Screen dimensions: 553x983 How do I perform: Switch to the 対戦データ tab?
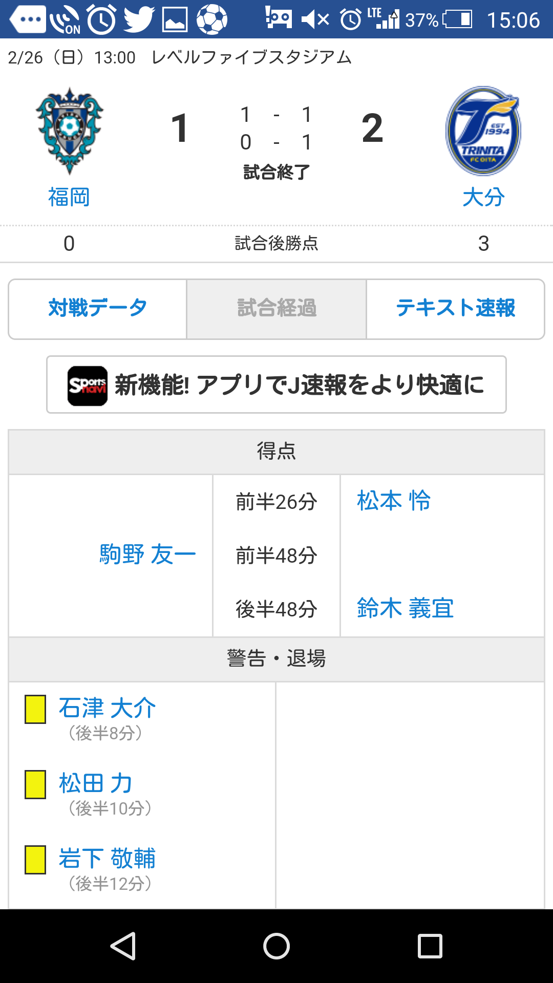[98, 309]
